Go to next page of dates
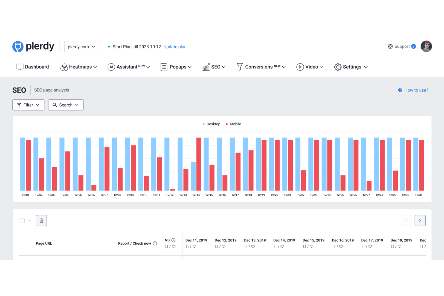Screen dimensions: 444x296 [420, 221]
